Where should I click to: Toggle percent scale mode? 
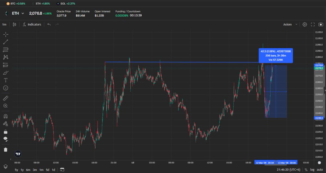pyautogui.click(x=306, y=170)
